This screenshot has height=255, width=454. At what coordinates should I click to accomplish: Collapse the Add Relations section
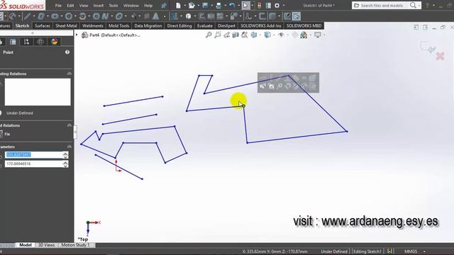[69, 125]
